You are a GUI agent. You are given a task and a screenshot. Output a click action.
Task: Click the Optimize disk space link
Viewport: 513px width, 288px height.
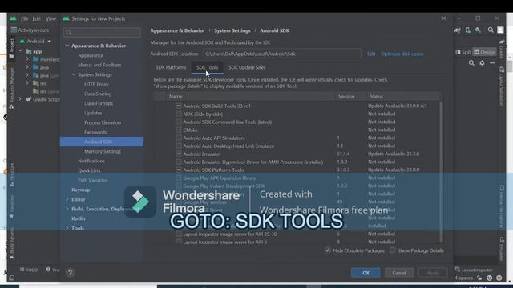point(402,54)
